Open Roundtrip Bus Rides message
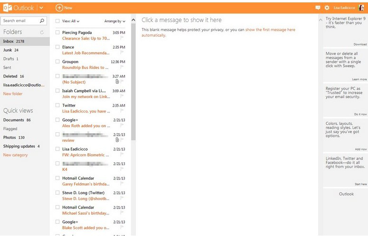This screenshot has height=238, width=368. click(x=85, y=68)
